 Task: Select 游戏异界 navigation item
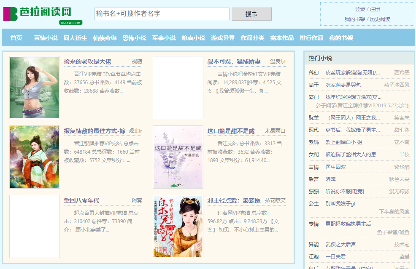click(x=223, y=38)
